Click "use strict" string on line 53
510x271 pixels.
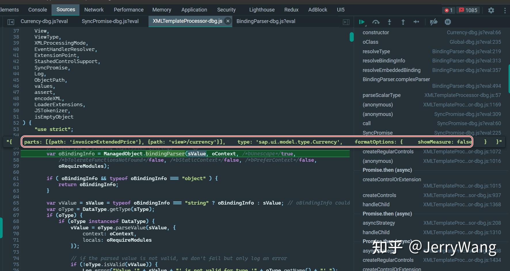pyautogui.click(x=52, y=129)
